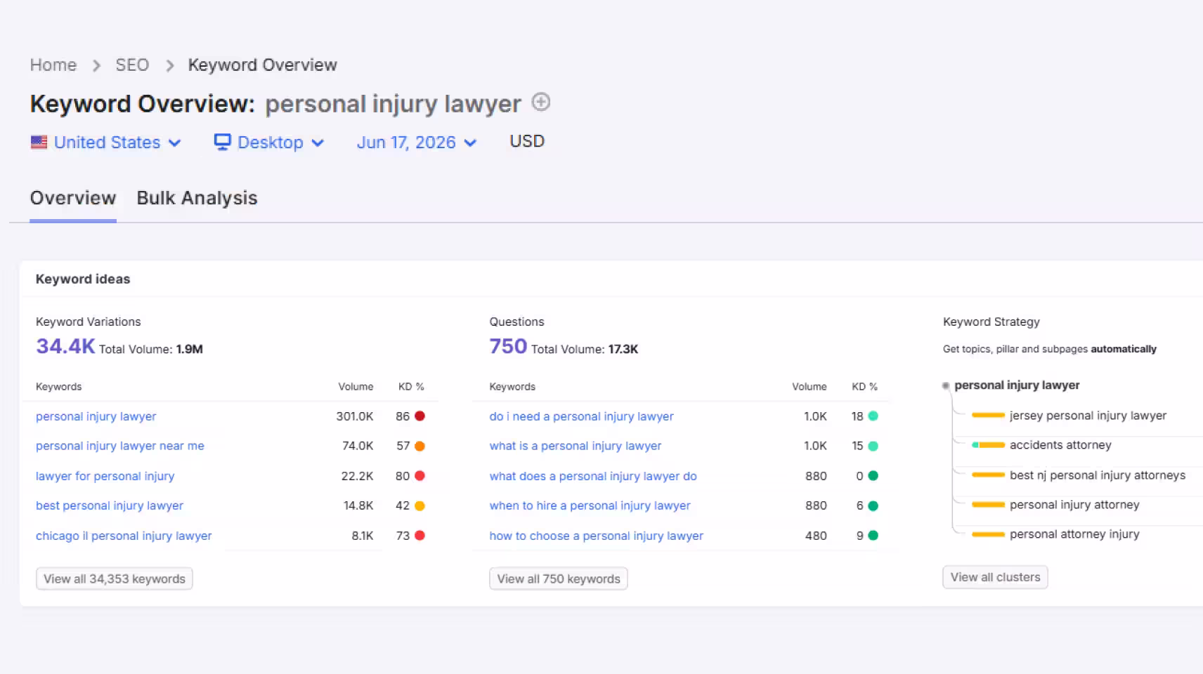Image resolution: width=1203 pixels, height=674 pixels.
Task: Click the USD currency label
Action: coord(527,141)
